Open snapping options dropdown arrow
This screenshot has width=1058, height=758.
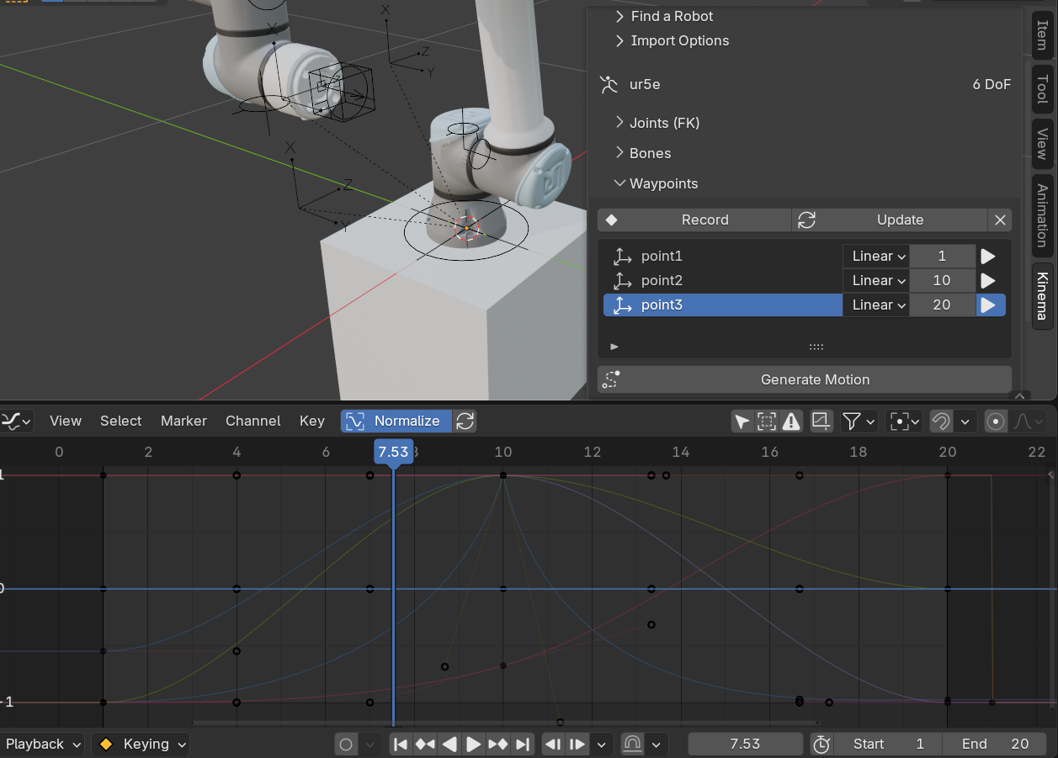[965, 421]
